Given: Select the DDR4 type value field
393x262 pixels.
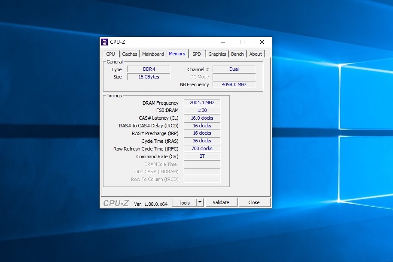Looking at the screenshot, I should click(149, 69).
